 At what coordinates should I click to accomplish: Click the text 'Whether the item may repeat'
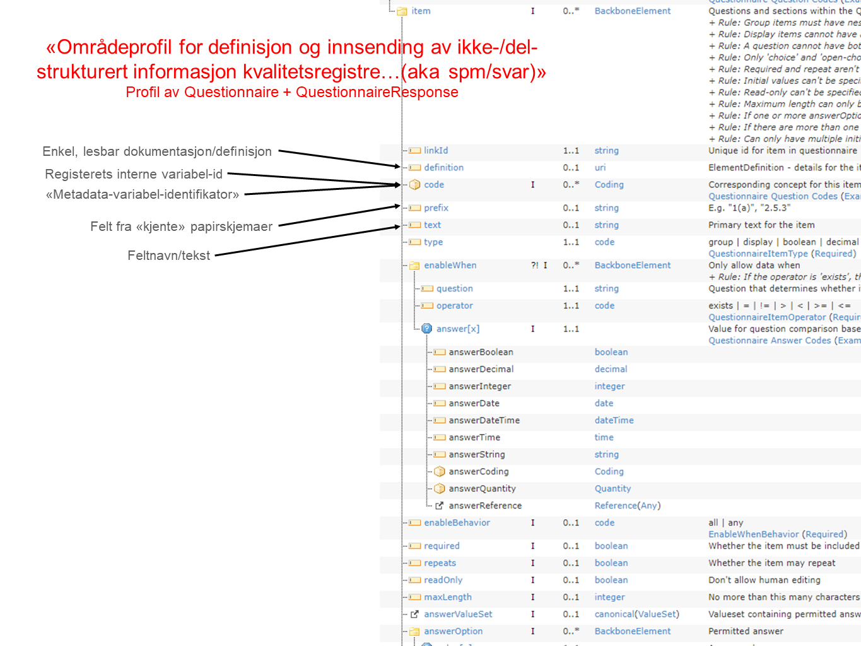pos(771,563)
